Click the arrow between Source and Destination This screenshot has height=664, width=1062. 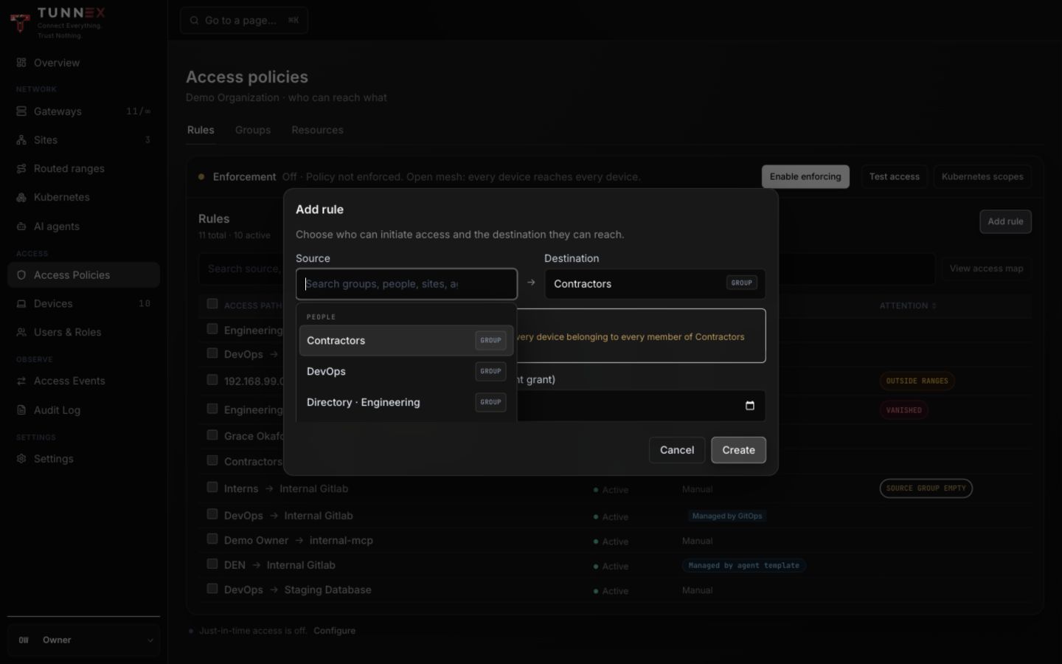[x=531, y=283]
